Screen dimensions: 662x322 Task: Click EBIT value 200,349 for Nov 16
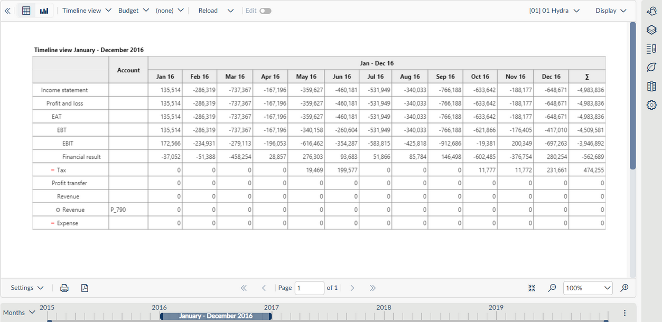521,143
